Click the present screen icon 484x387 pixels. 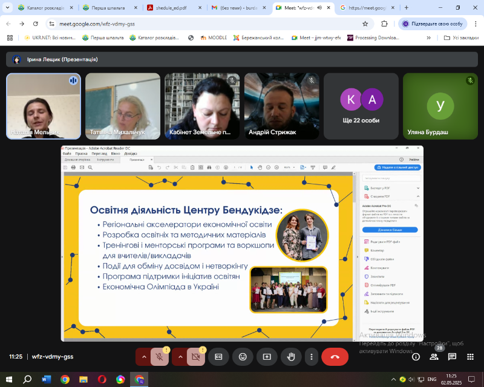[x=267, y=357]
